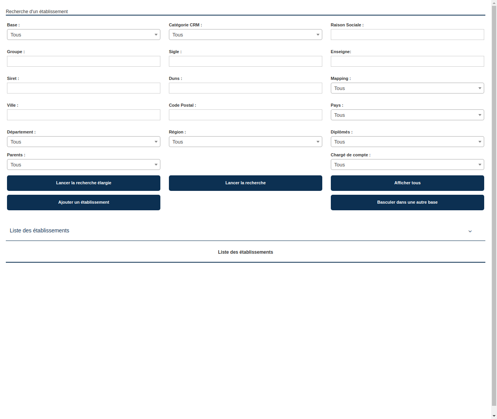
Task: Click Ajouter un établissement
Action: pyautogui.click(x=83, y=202)
